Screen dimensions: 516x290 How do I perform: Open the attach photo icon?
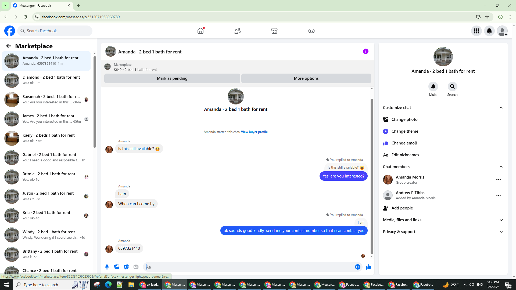tap(117, 267)
